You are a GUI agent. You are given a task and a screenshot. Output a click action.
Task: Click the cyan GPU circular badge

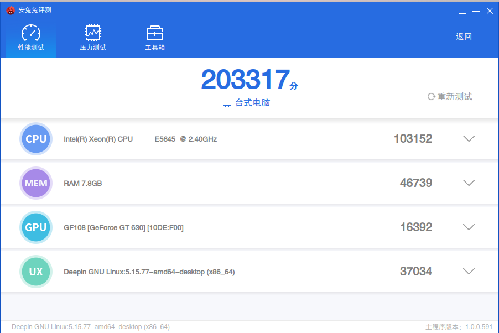pos(35,227)
